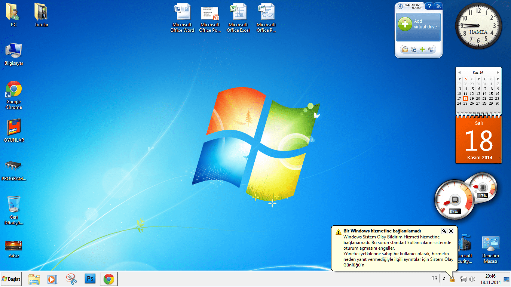Show hidden tray icons with the arrow
The image size is (511, 287).
pyautogui.click(x=444, y=279)
